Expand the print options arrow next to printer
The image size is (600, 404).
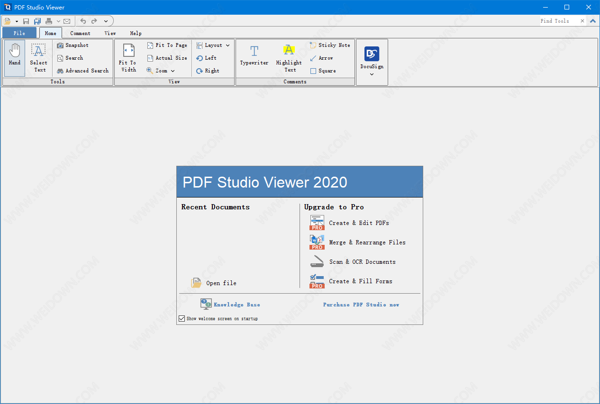pos(58,21)
